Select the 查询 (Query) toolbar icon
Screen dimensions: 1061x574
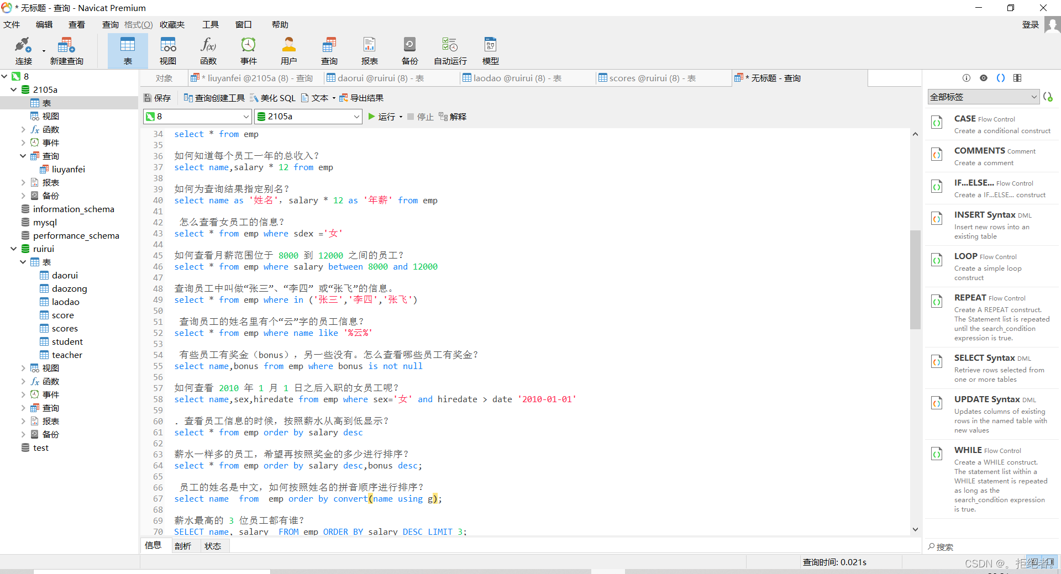(329, 51)
